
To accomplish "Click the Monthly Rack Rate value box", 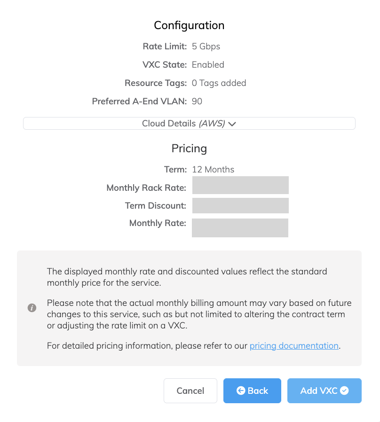I will (240, 186).
